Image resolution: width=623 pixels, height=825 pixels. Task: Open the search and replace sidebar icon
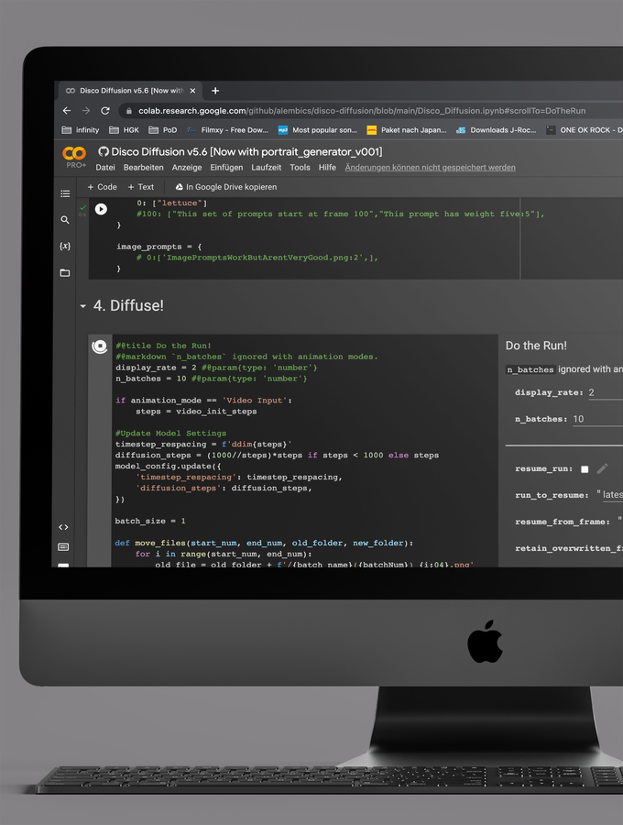pyautogui.click(x=65, y=220)
